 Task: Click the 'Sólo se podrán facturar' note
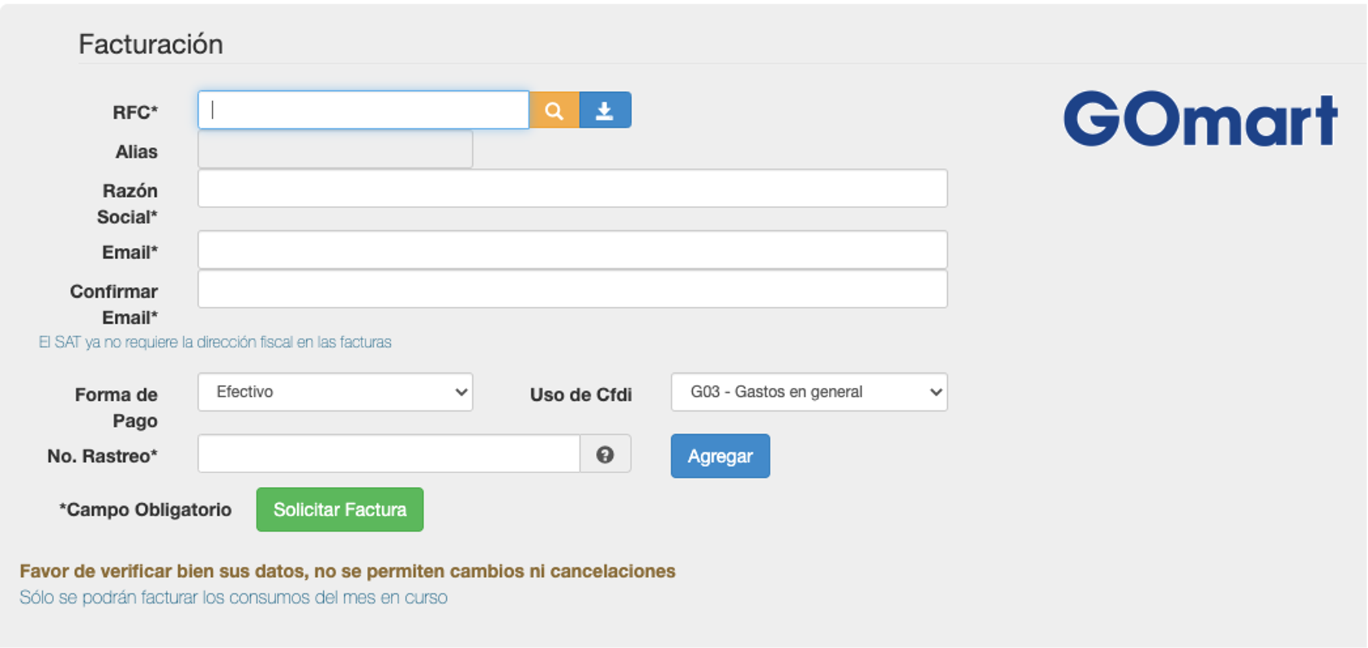point(233,597)
